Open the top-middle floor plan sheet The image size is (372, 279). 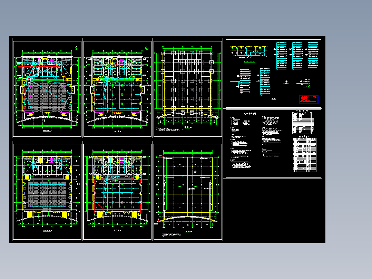tap(117, 89)
